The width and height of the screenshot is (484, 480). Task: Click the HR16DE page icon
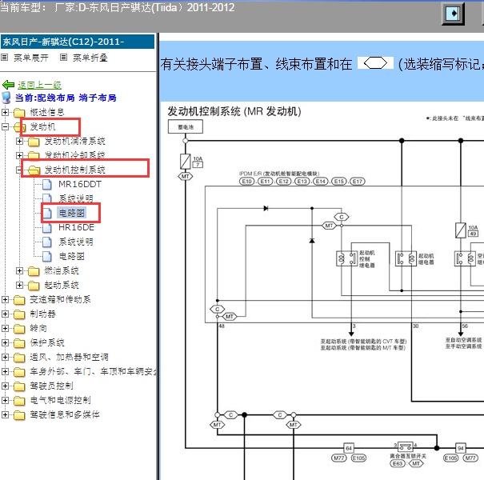[x=47, y=227]
